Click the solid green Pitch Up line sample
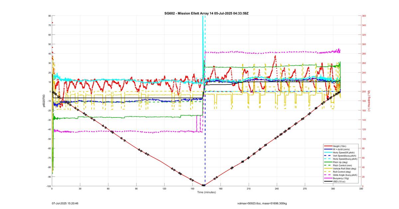Screen dimensions: 399x209 (328, 162)
